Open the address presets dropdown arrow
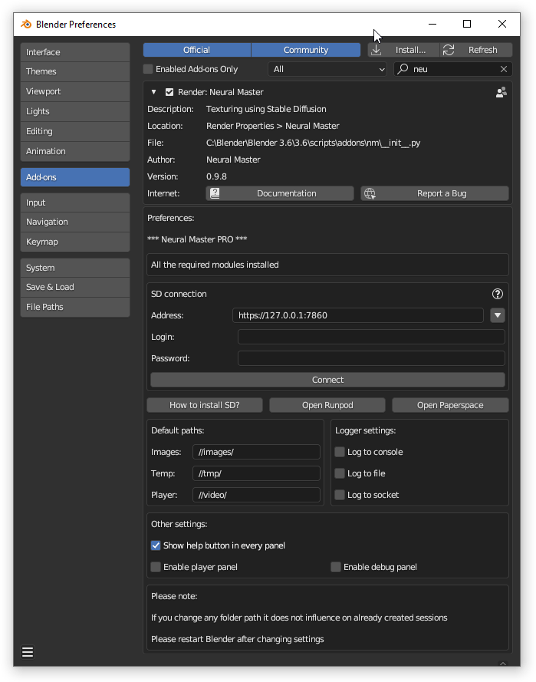Viewport: 536px width, 682px height. (x=498, y=315)
